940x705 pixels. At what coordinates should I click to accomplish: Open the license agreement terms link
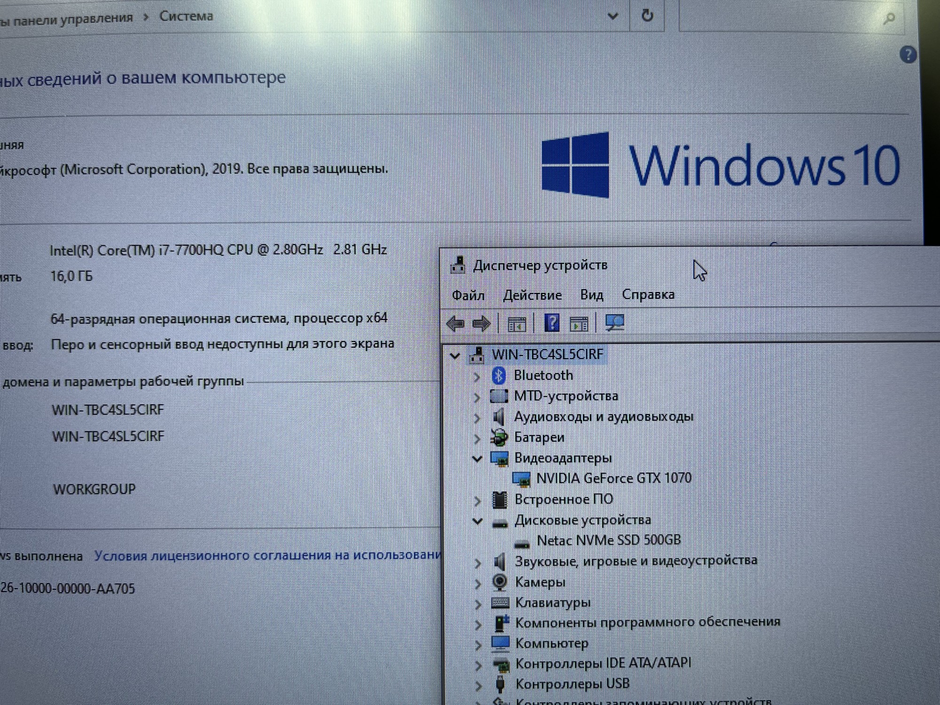(268, 556)
